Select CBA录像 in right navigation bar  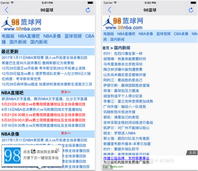point(181,34)
